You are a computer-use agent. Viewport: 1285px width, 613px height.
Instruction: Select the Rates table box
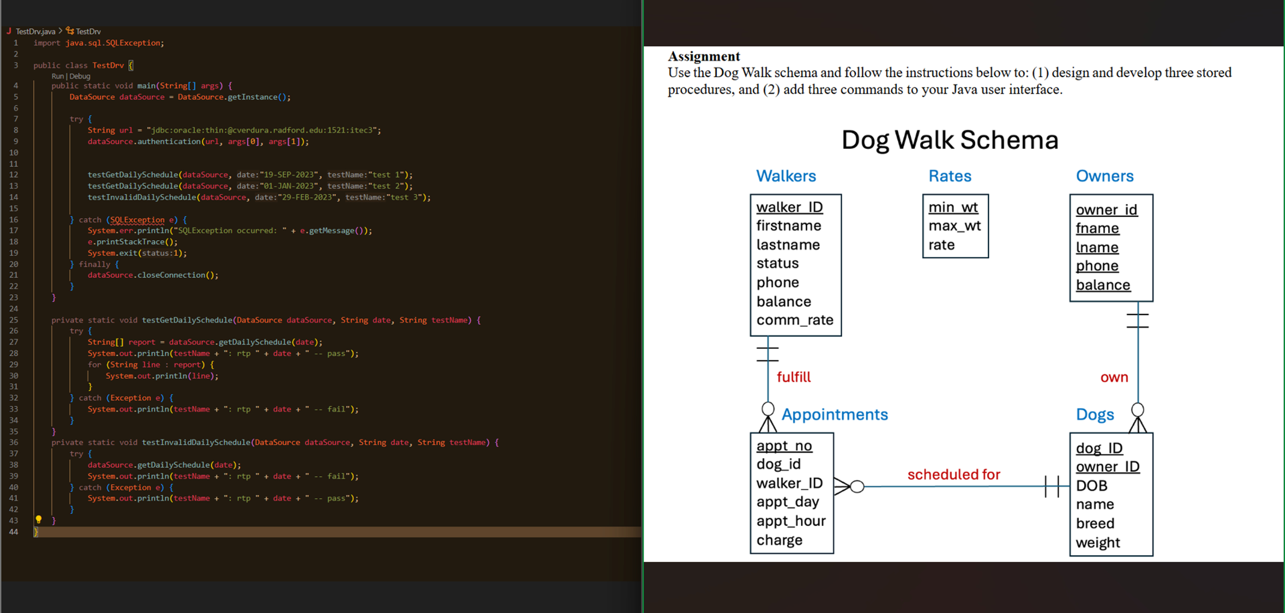coord(955,226)
